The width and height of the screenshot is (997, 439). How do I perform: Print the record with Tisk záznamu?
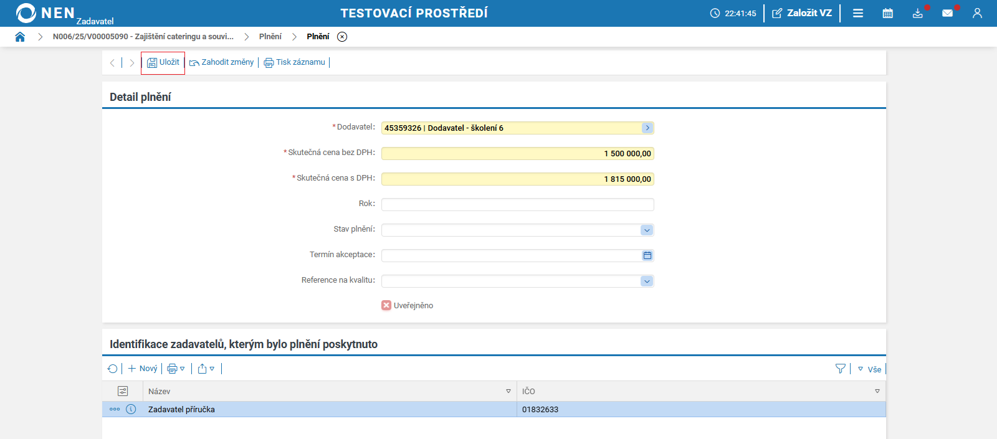(x=295, y=62)
